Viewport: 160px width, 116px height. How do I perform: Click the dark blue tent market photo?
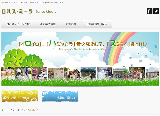88,73
